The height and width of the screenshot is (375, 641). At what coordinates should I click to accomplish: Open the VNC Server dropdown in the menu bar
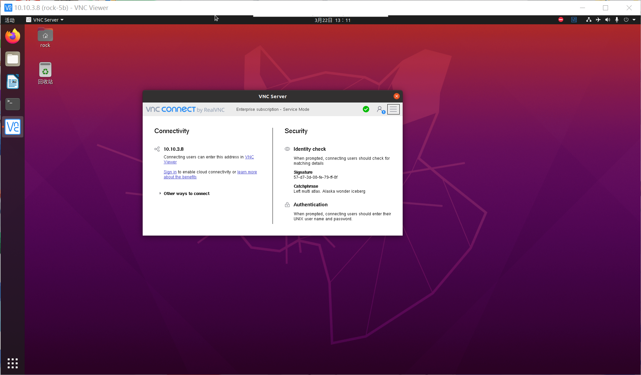coord(45,20)
